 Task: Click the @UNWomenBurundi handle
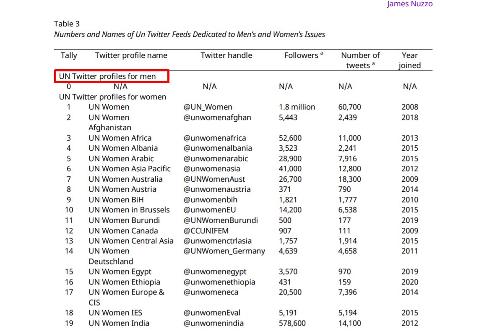coord(221,221)
